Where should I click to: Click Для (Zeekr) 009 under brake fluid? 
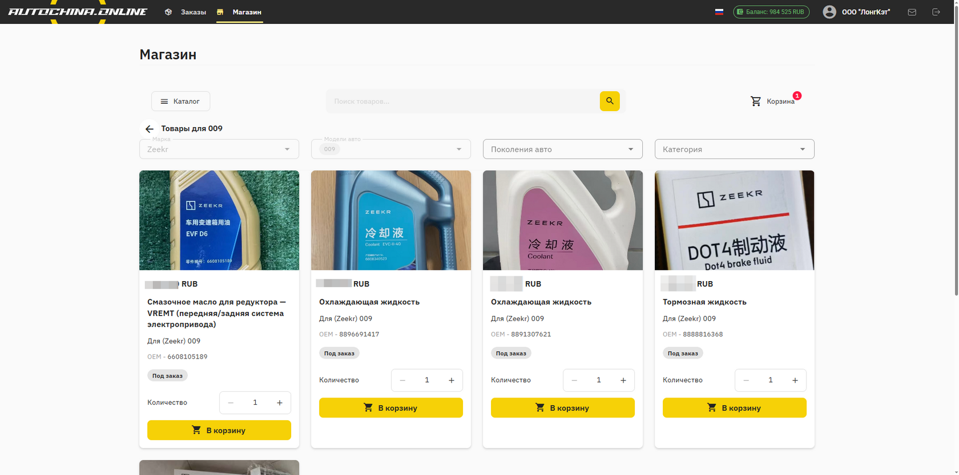point(689,319)
